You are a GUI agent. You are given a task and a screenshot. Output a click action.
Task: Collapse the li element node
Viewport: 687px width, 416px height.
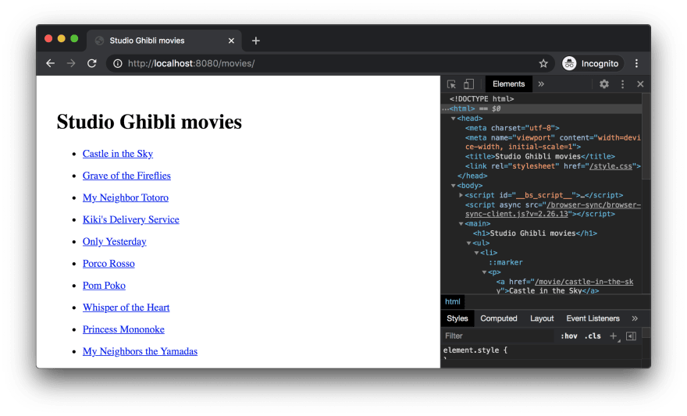477,253
